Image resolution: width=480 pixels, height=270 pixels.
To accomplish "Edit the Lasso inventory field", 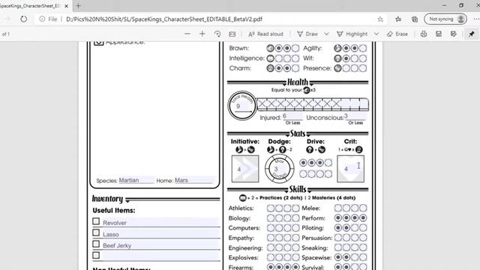I will (160, 234).
